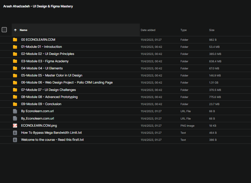Image resolution: width=251 pixels, height=183 pixels.
Task: Click the ECONOLEARN.COM.png image thumbnail icon
Action: click(x=15, y=125)
